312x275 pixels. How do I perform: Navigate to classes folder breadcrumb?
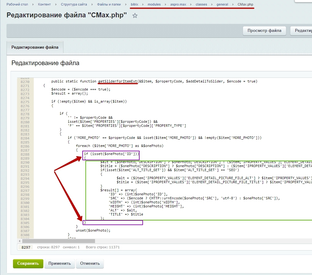pos(201,5)
